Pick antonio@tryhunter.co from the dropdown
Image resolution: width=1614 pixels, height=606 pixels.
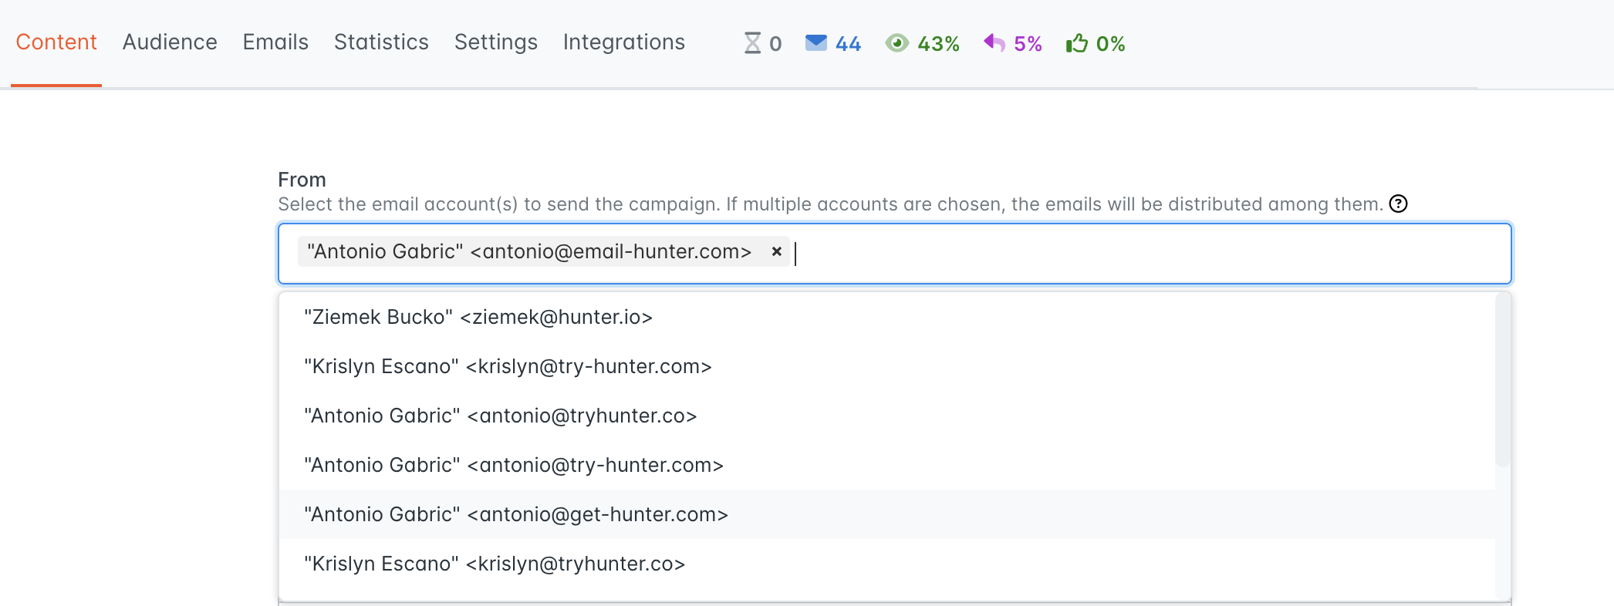click(887, 416)
